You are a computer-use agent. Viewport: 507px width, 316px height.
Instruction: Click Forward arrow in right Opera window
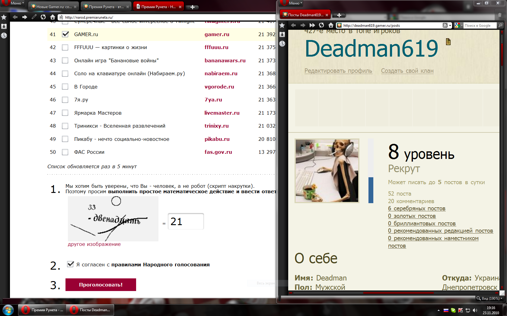click(303, 25)
